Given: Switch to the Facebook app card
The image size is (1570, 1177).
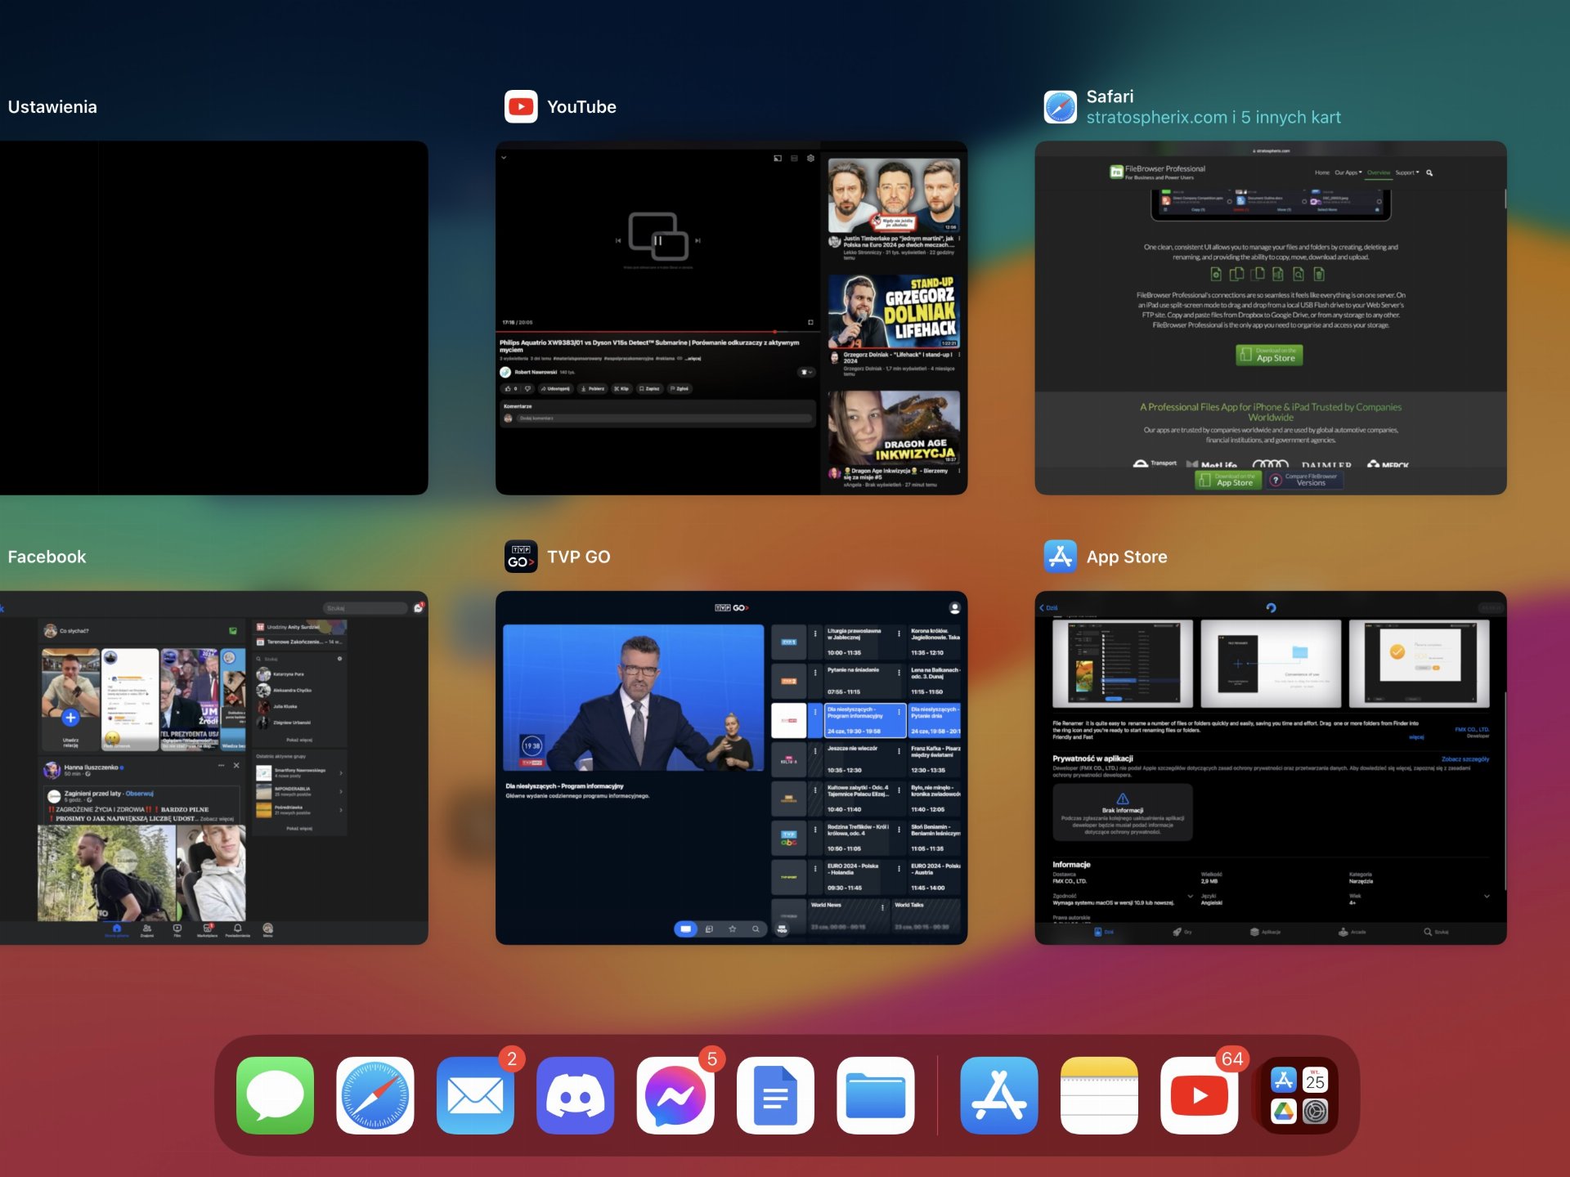Looking at the screenshot, I should (213, 768).
